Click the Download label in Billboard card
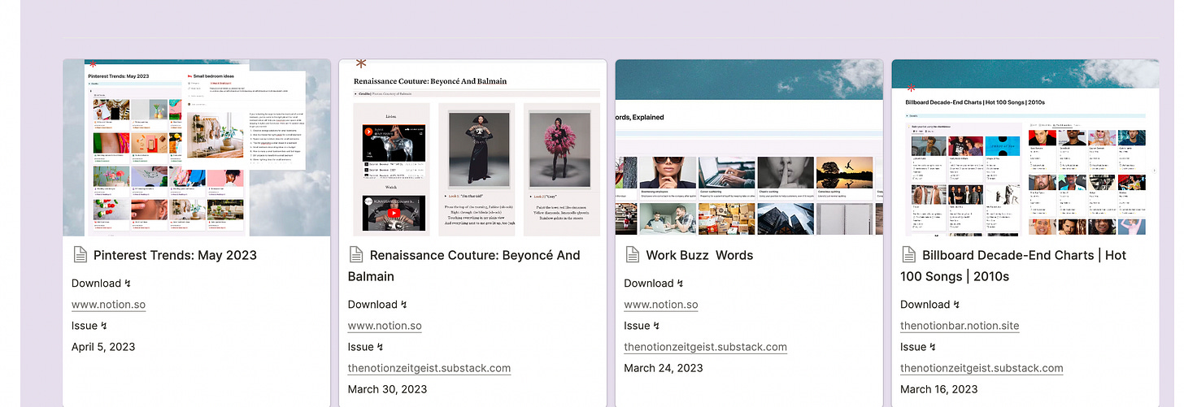This screenshot has width=1184, height=407. coord(929,305)
